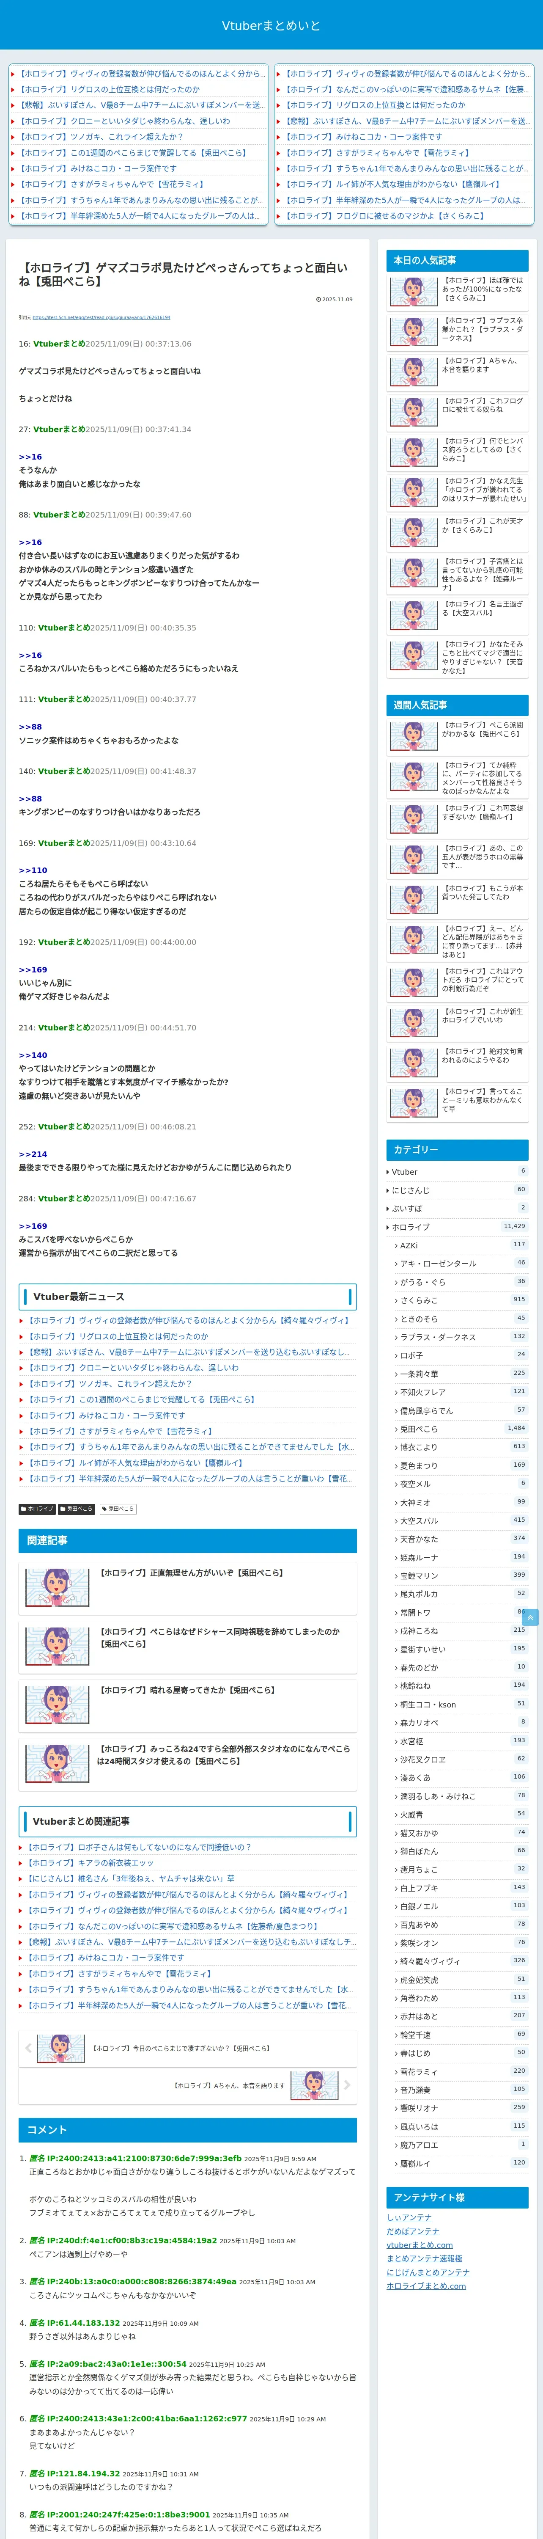This screenshot has width=543, height=2539.
Task: Jump to anchor >>16 in post 27
Action: pyautogui.click(x=30, y=457)
